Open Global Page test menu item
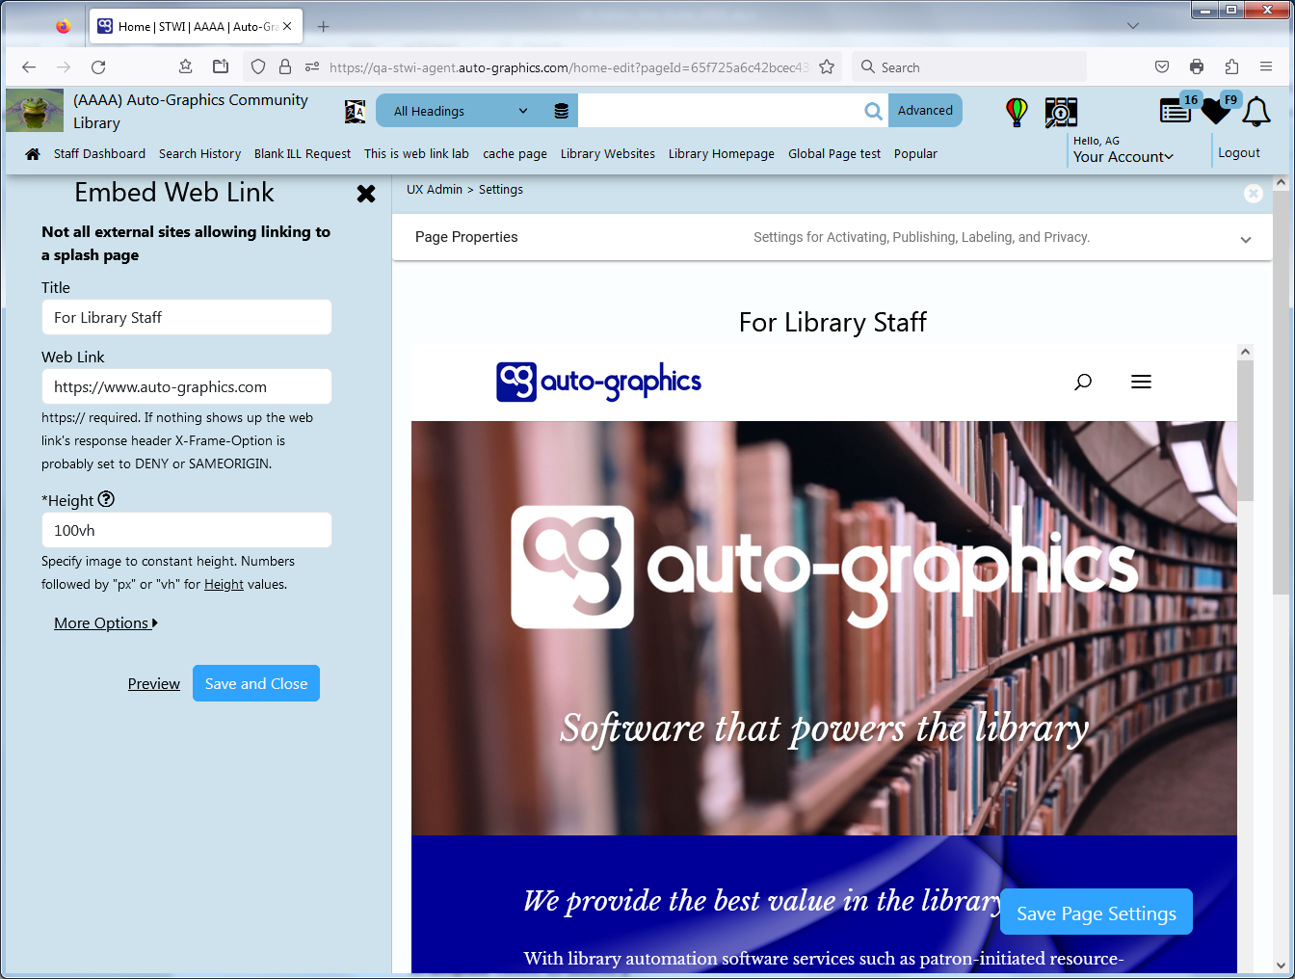Image resolution: width=1295 pixels, height=979 pixels. coord(834,154)
